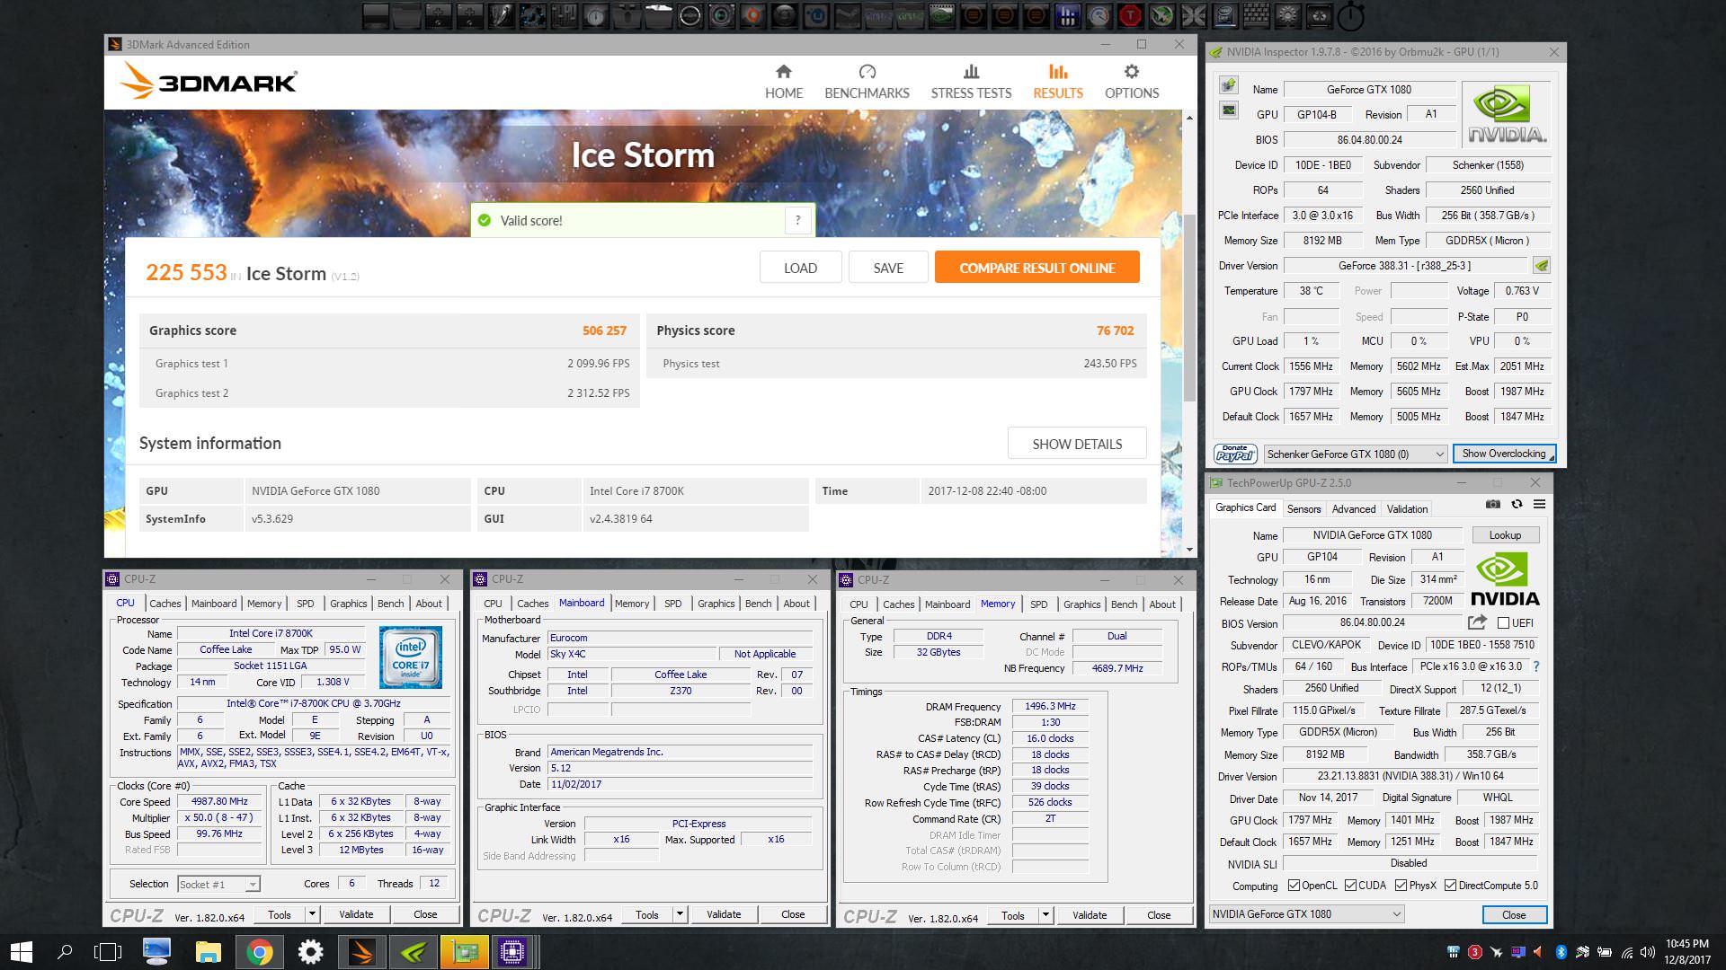Toggle the PhysX checkbox in GPU-Z
The image size is (1726, 970).
pyautogui.click(x=1401, y=886)
